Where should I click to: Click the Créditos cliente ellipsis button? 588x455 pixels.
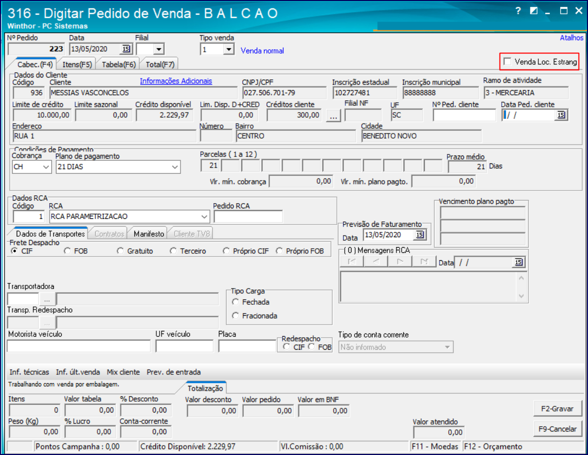point(333,115)
